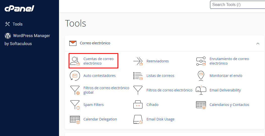The image size is (265, 136).
Task: Open WordPress Manager by Softaculous
Action: (x=27, y=36)
